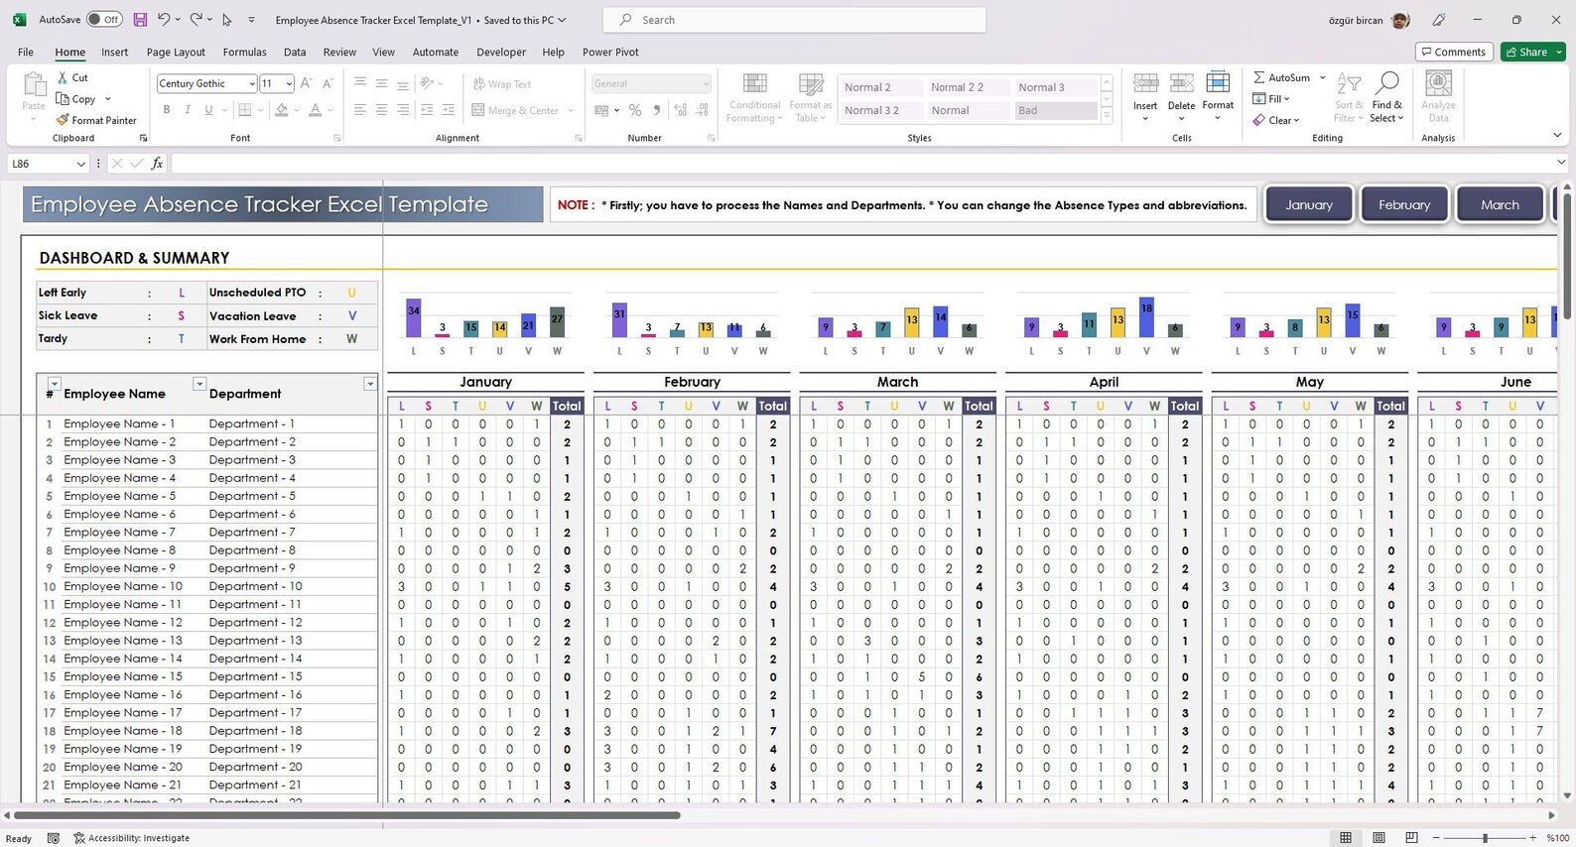Click Analyze Data icon
Viewport: 1576px width, 847px height.
point(1438,83)
